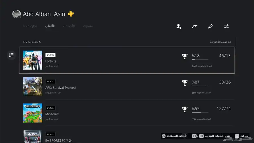Switch to the الألعاب games tab
254x143 pixels.
point(50,26)
